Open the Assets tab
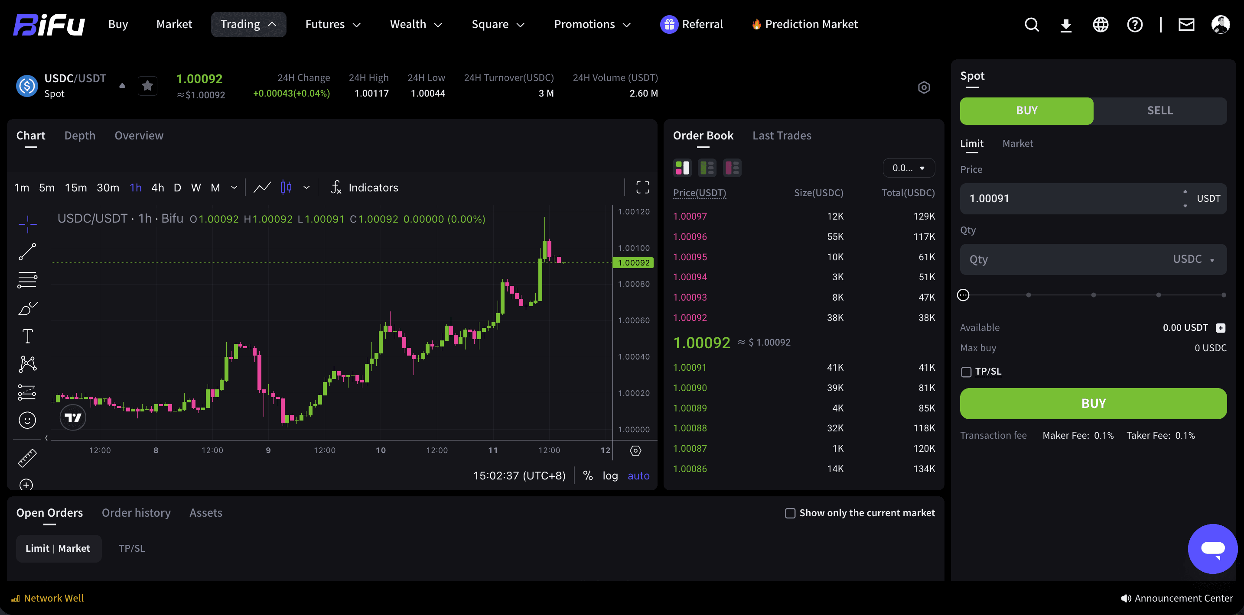This screenshot has width=1244, height=615. pos(206,513)
